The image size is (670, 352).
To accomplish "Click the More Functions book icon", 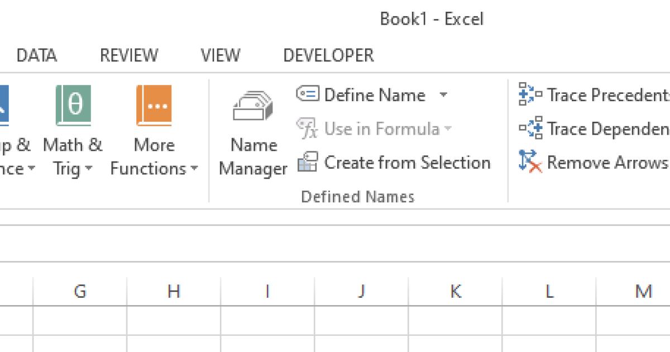I will click(152, 105).
